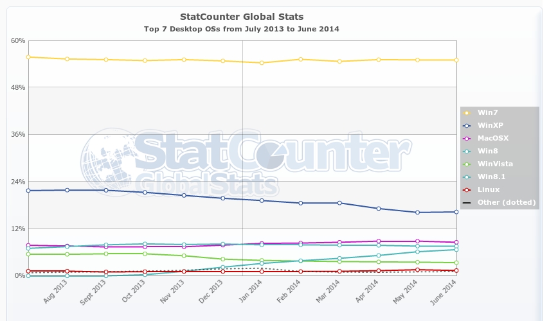Click the magenta MacOSX legend marker

(467, 139)
